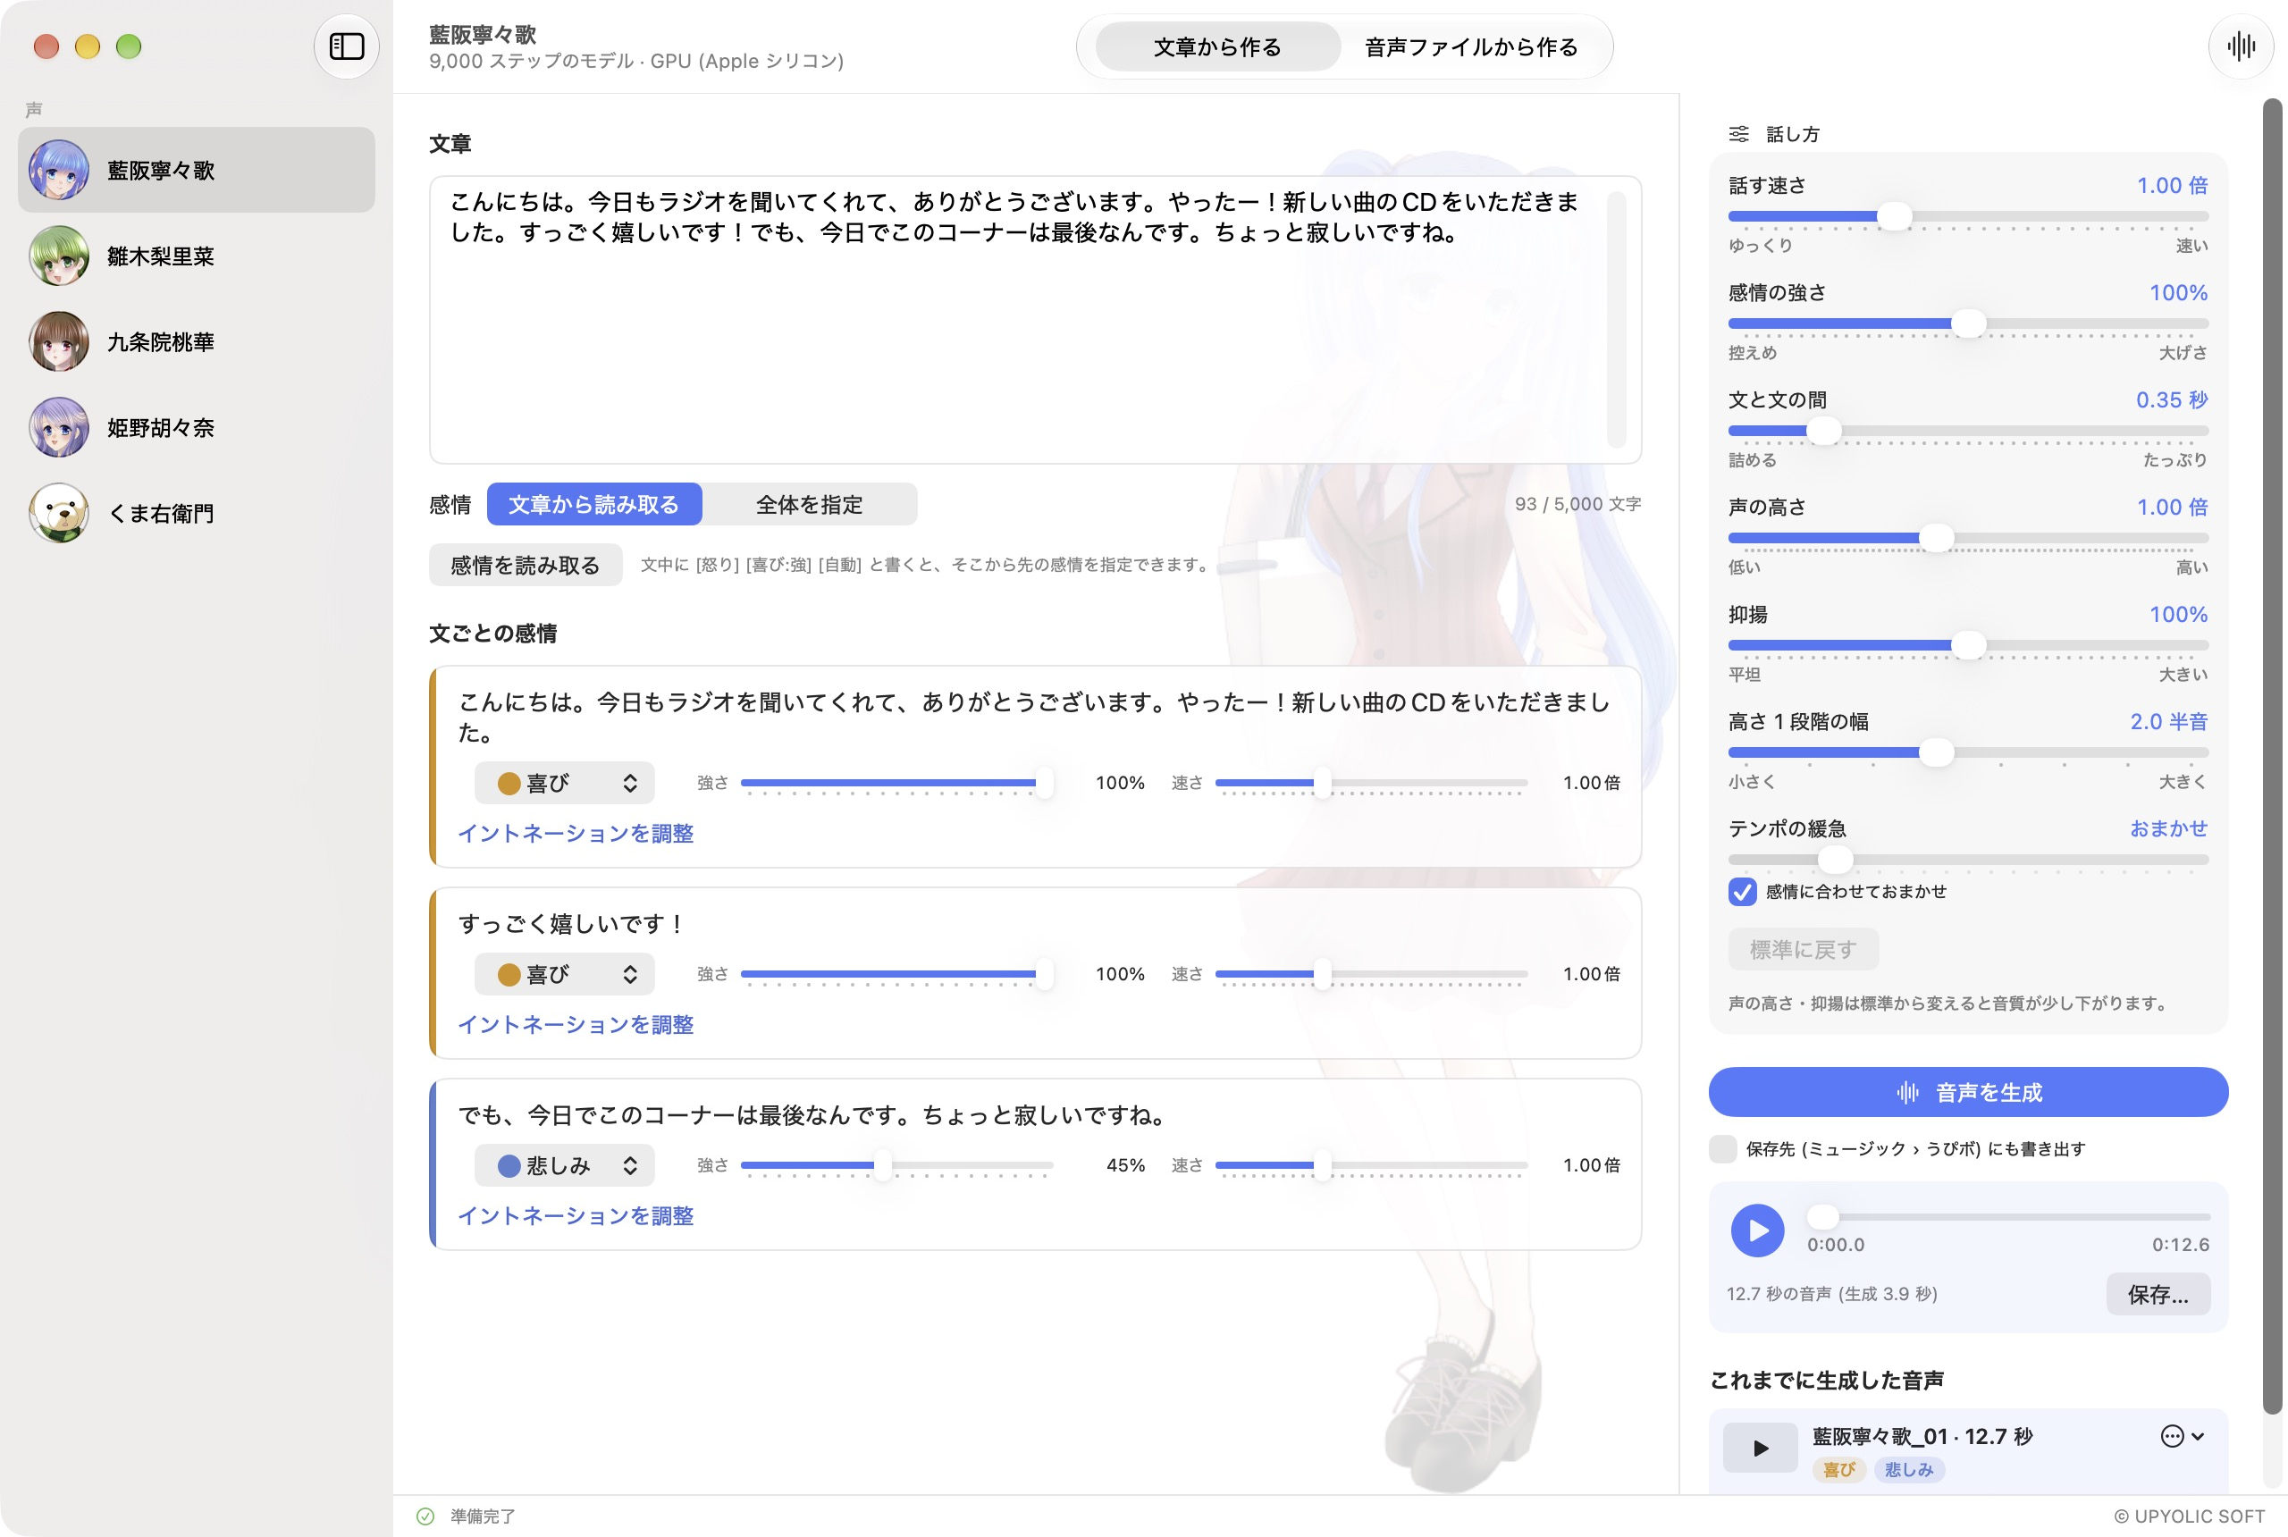Click 感情を読み取る button
2288x1537 pixels.
pos(526,565)
